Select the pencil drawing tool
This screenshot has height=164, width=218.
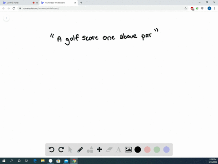coord(80,149)
